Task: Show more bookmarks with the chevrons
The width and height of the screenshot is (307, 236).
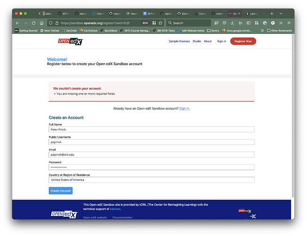Action: click(262, 31)
